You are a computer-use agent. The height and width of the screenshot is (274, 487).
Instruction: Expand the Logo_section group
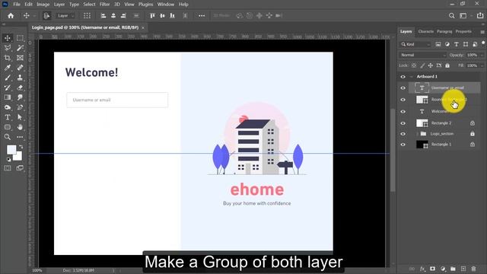417,134
